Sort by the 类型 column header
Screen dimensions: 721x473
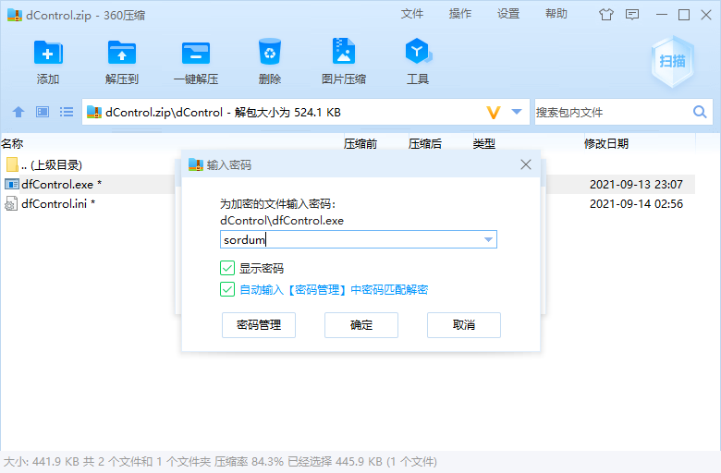(484, 144)
